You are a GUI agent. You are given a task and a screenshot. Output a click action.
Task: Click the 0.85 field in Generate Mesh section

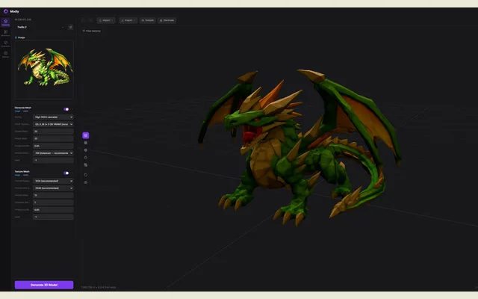point(53,146)
